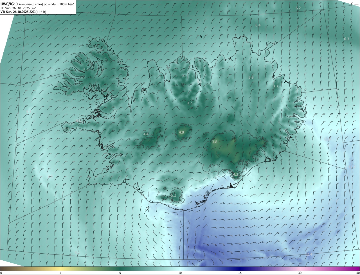
Task: Click the color scale tick label 50
Action: coord(358,273)
